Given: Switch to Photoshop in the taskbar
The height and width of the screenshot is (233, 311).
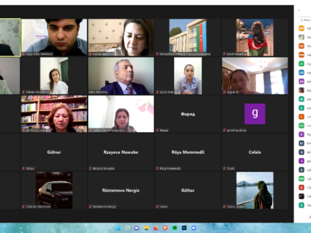Looking at the screenshot, I should tap(184, 228).
